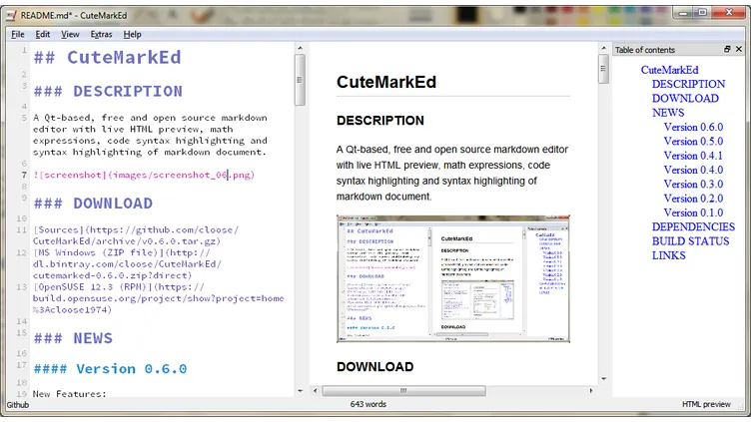Go to Version 0.1.0 in contents
Viewport: 751px width, 422px height.
click(693, 212)
